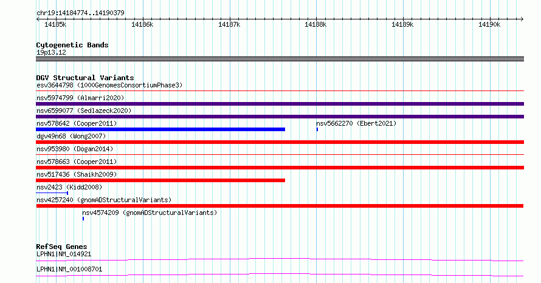This screenshot has width=541, height=283.
Task: Select the small nsv5662270 (Ebert2021) marker
Action: click(317, 129)
